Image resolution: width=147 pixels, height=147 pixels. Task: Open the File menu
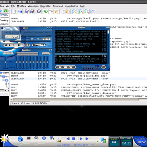(x=13, y=6)
